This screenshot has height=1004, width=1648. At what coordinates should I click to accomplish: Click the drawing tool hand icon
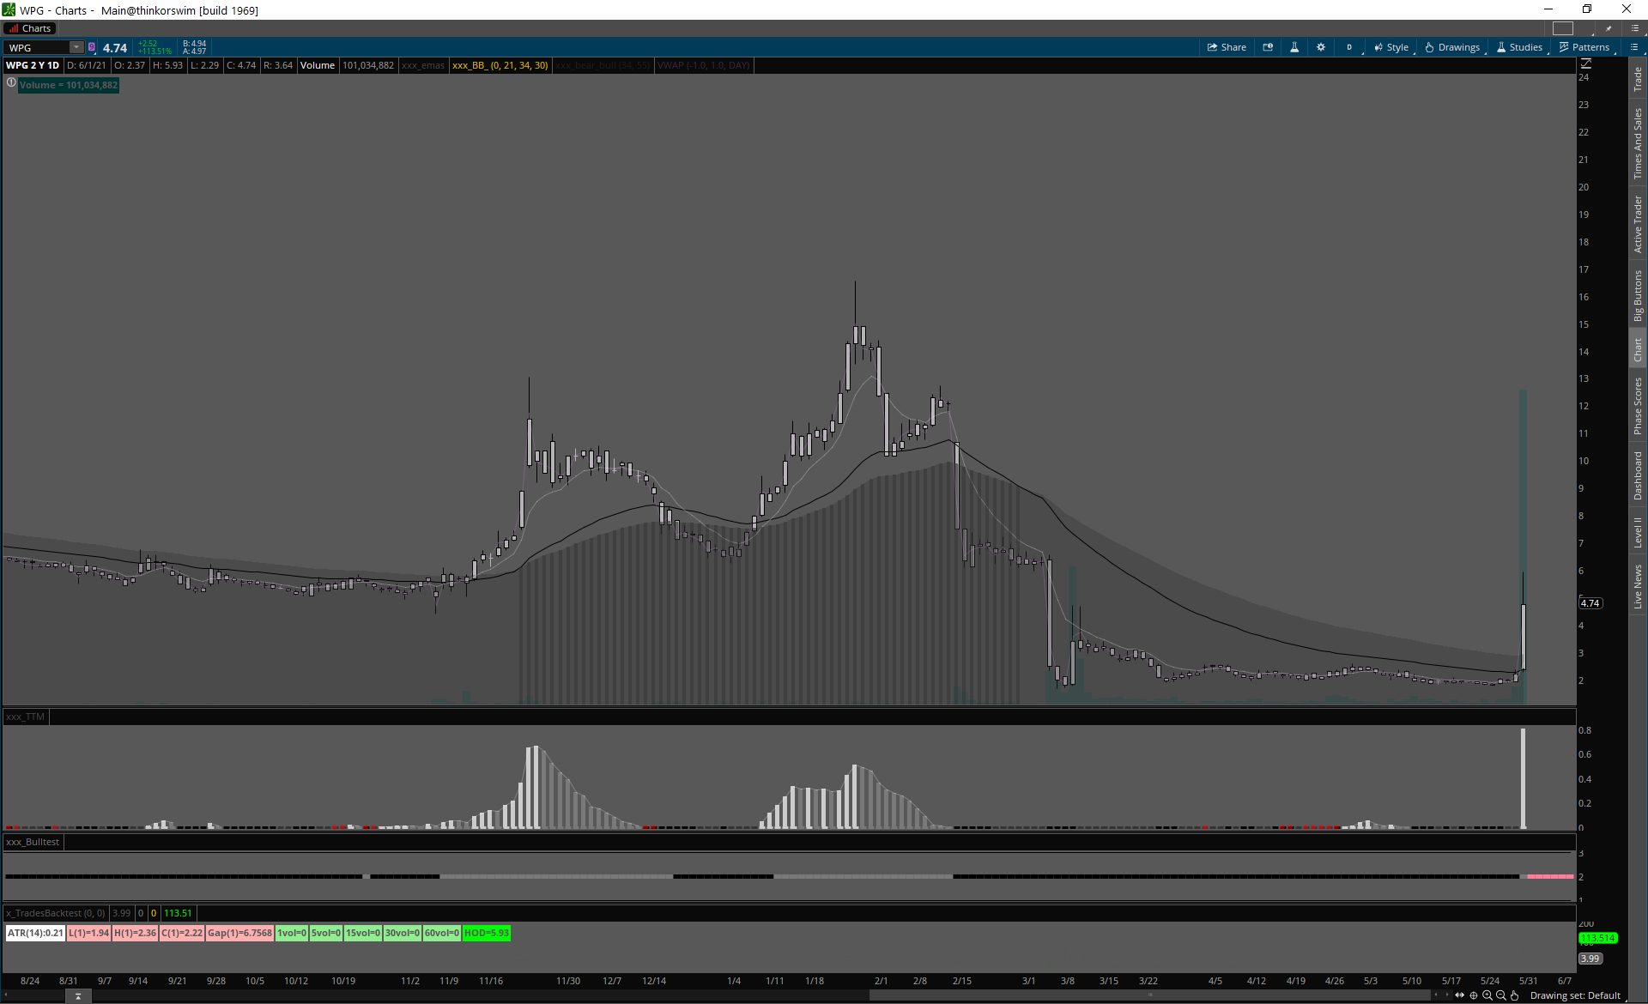pyautogui.click(x=1515, y=995)
